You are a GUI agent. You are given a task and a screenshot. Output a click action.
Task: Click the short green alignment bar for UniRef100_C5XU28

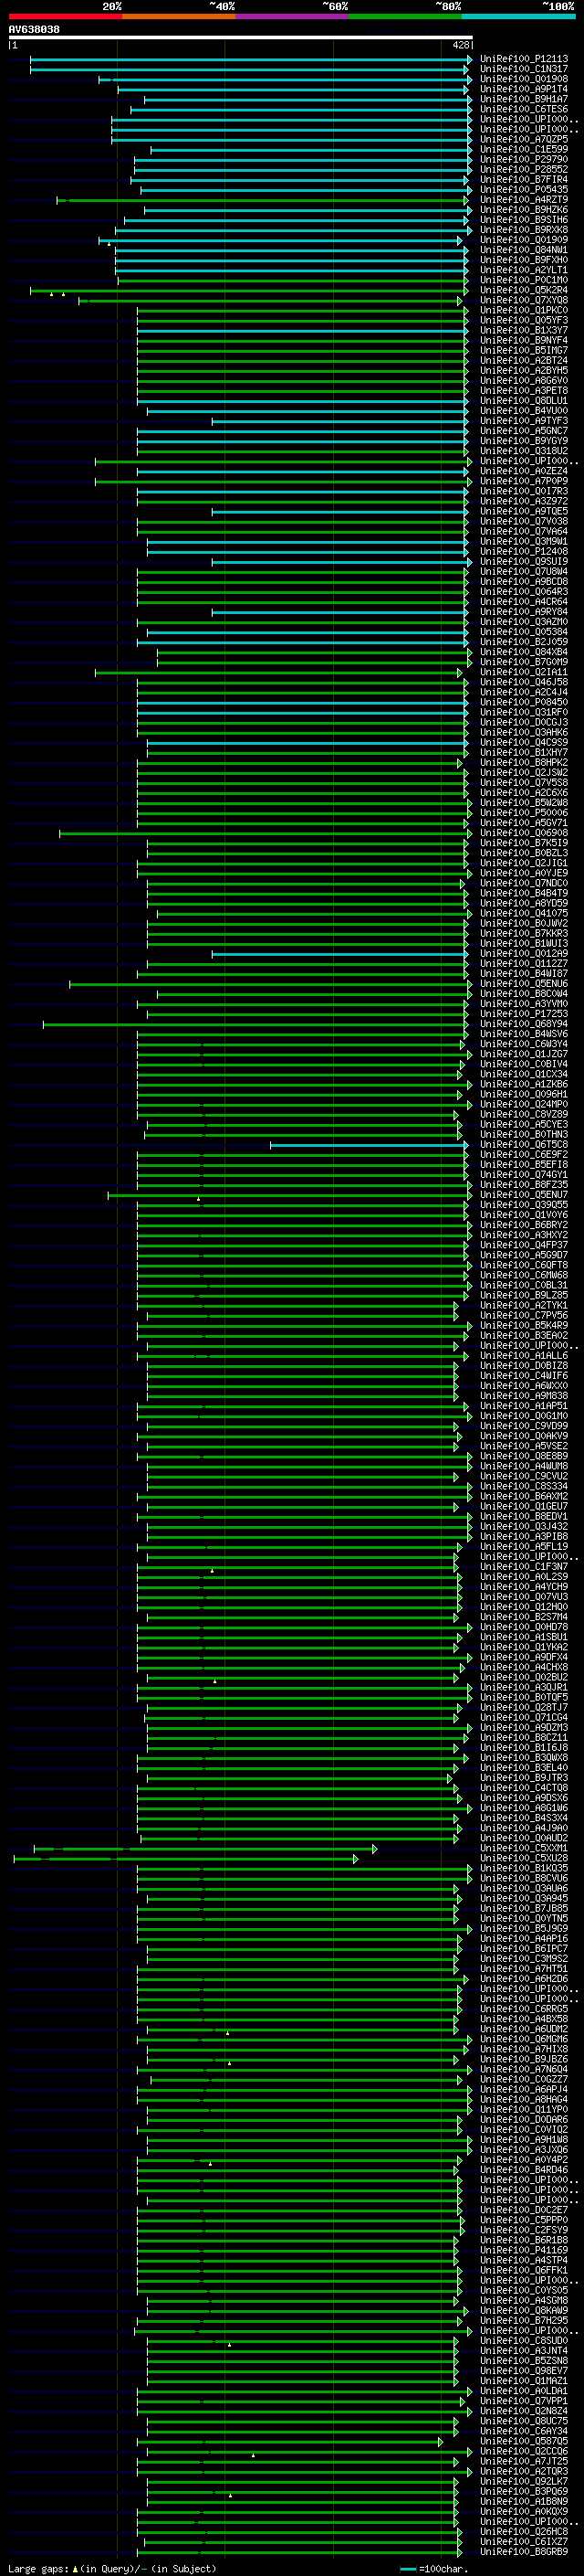pos(185,1859)
